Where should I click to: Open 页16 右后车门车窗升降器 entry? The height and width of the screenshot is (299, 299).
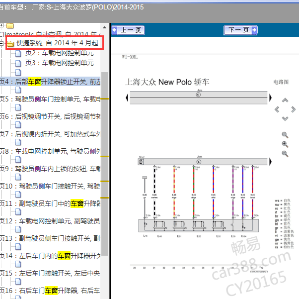50,291
